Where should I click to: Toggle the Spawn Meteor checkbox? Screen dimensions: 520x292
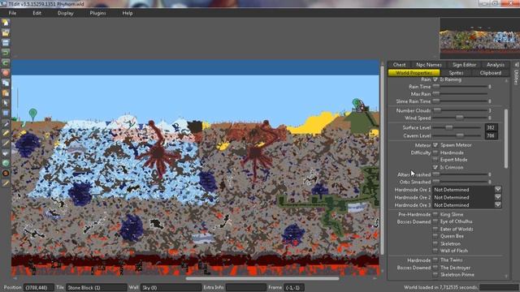point(435,145)
